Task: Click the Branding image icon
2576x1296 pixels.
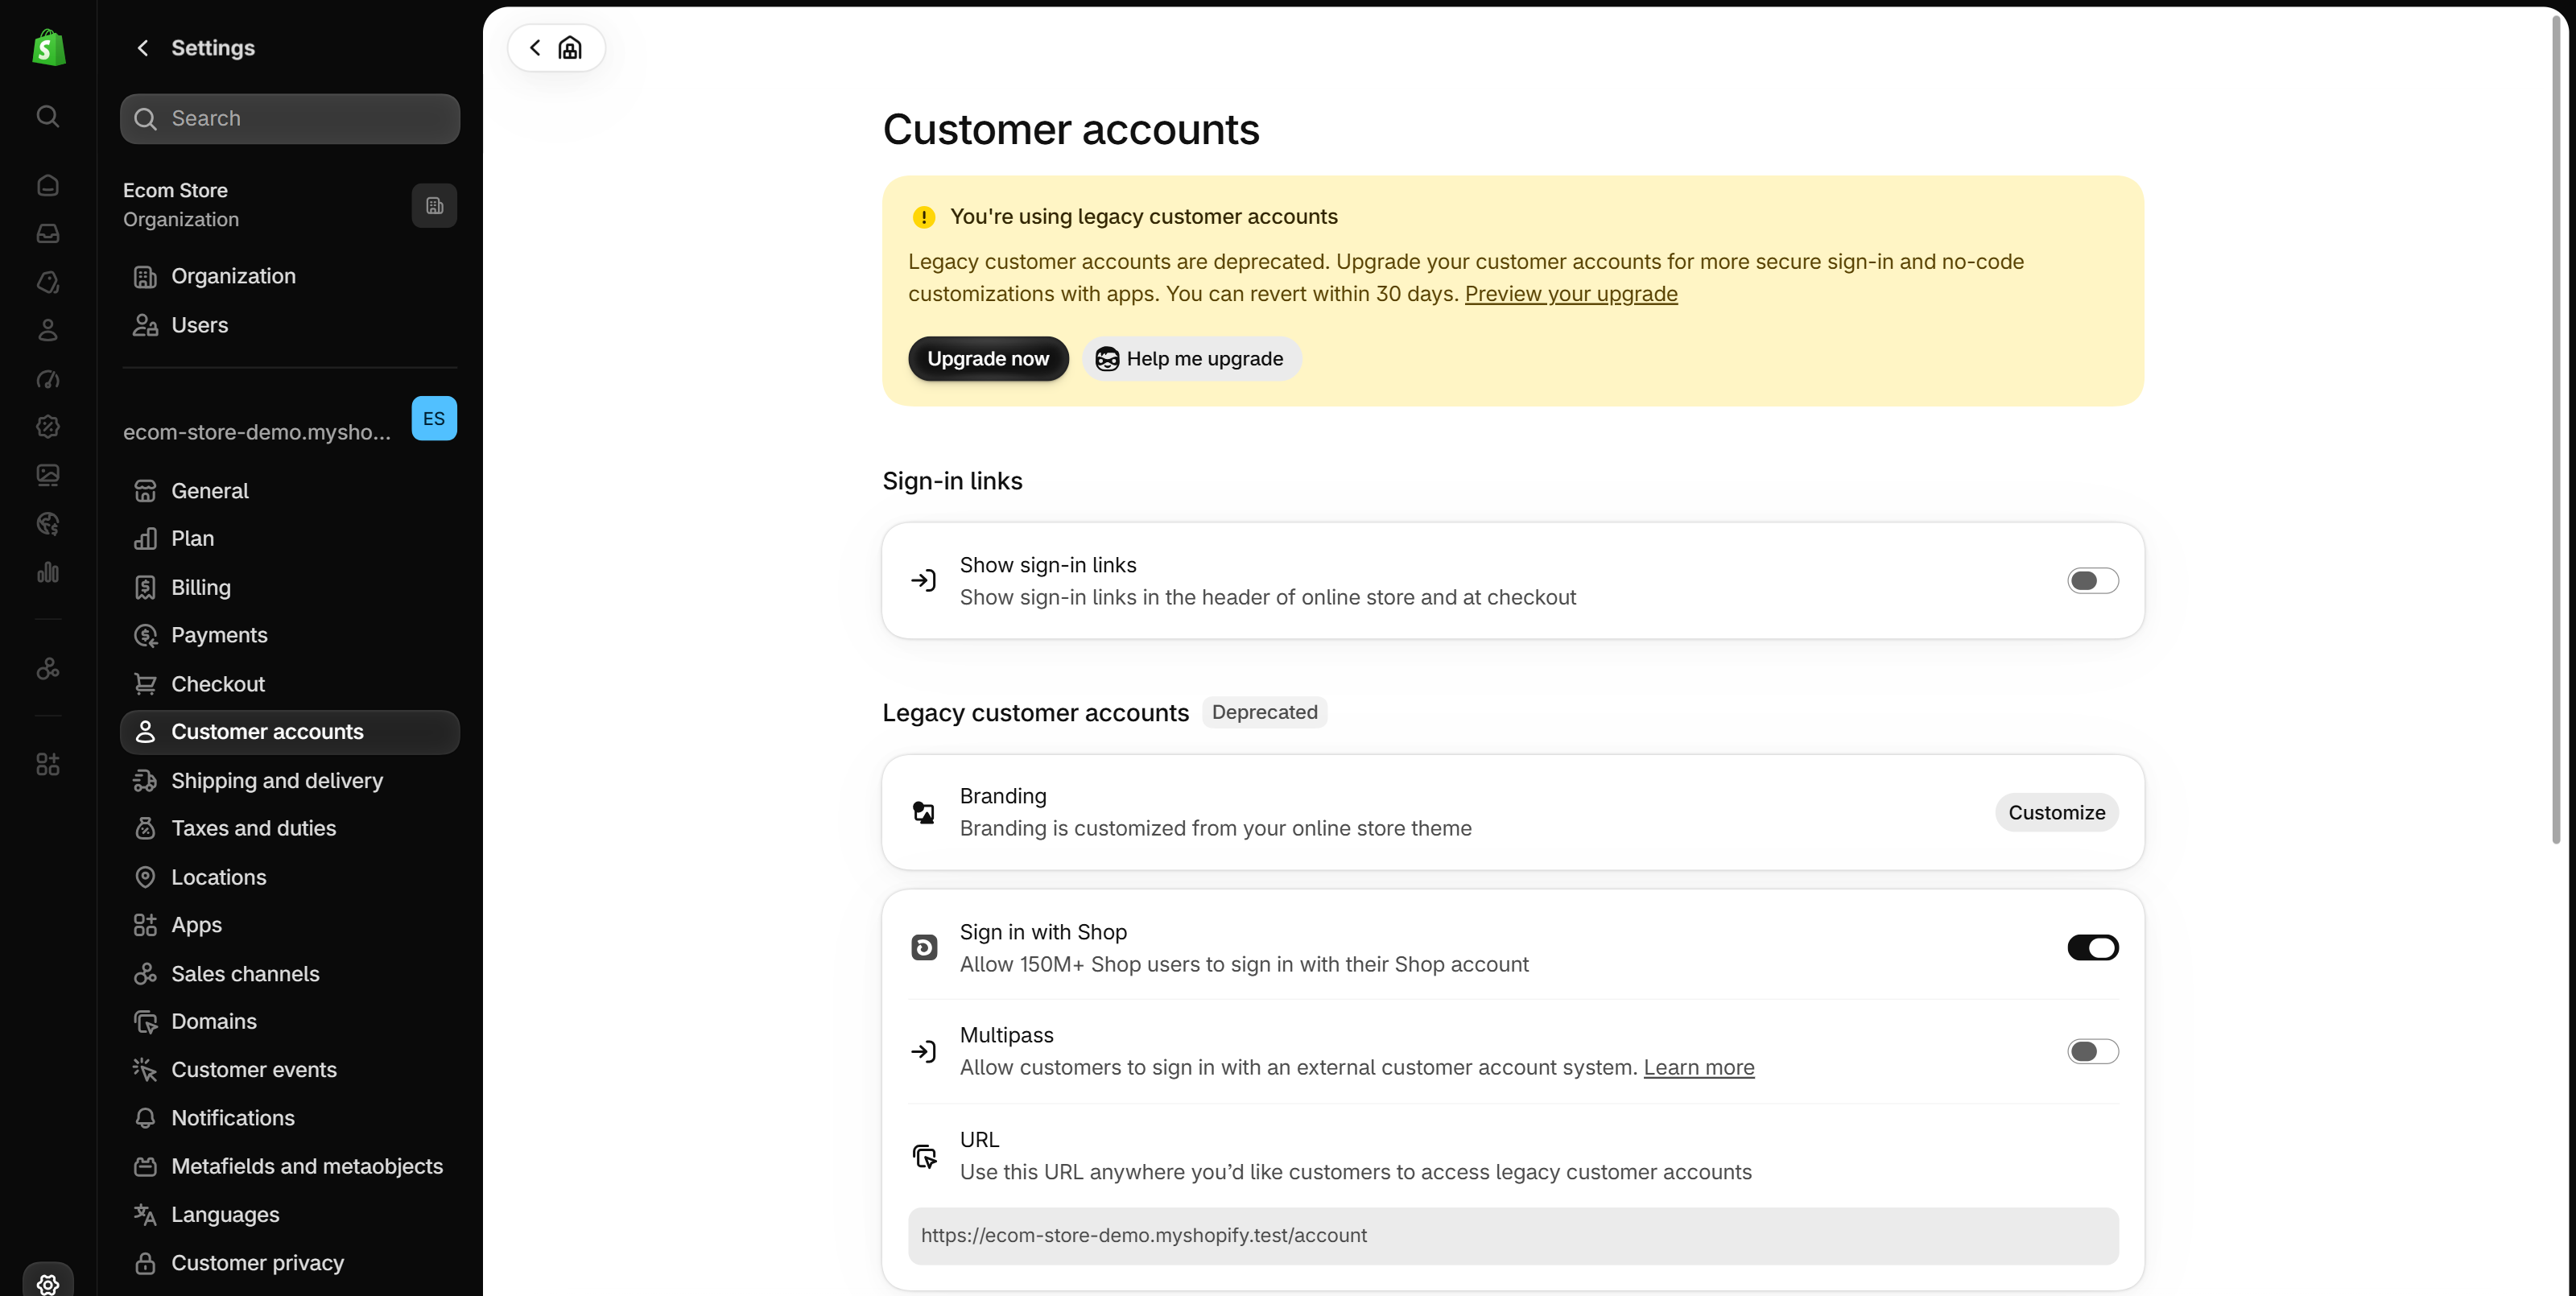Action: coord(924,812)
